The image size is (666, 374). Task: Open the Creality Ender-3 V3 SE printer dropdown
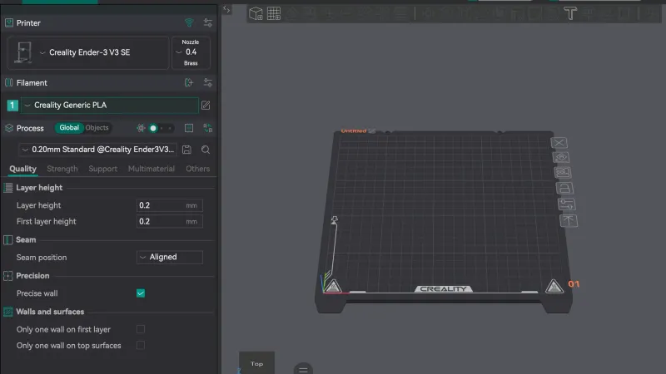(88, 52)
